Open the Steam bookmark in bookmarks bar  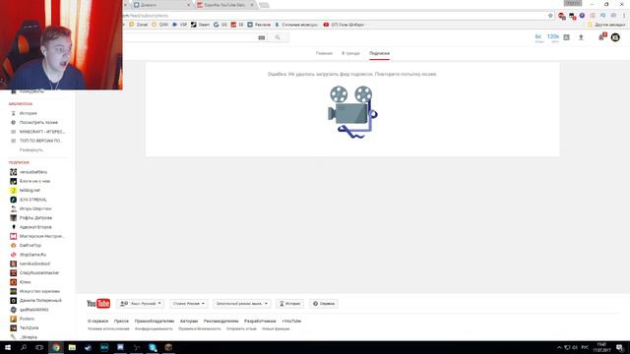click(200, 25)
